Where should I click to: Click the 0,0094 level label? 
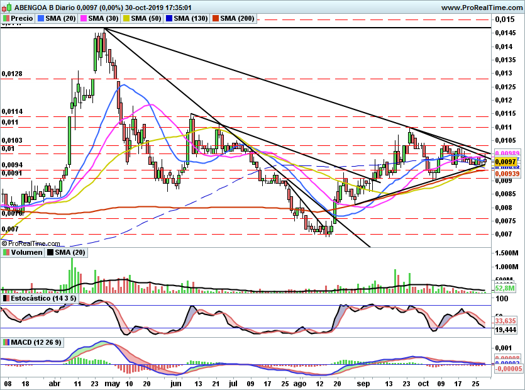point(12,165)
